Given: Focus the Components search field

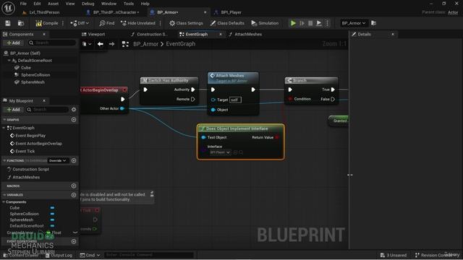Looking at the screenshot, I should [52, 43].
